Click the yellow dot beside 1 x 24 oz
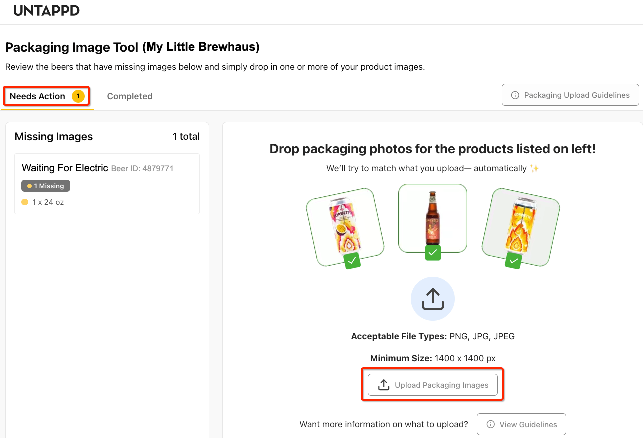The width and height of the screenshot is (643, 438). [25, 202]
